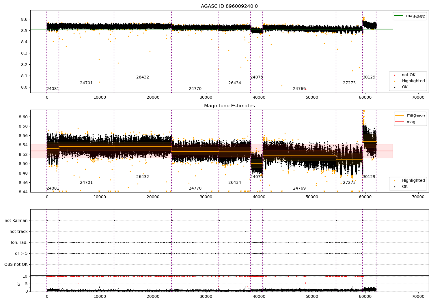Select the mag AGASC green legend entry
433x303 pixels.
tap(410, 16)
